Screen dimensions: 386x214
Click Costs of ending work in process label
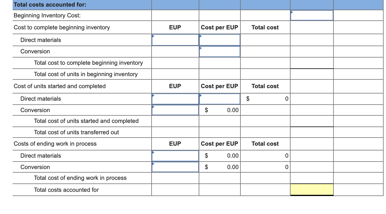[55, 144]
